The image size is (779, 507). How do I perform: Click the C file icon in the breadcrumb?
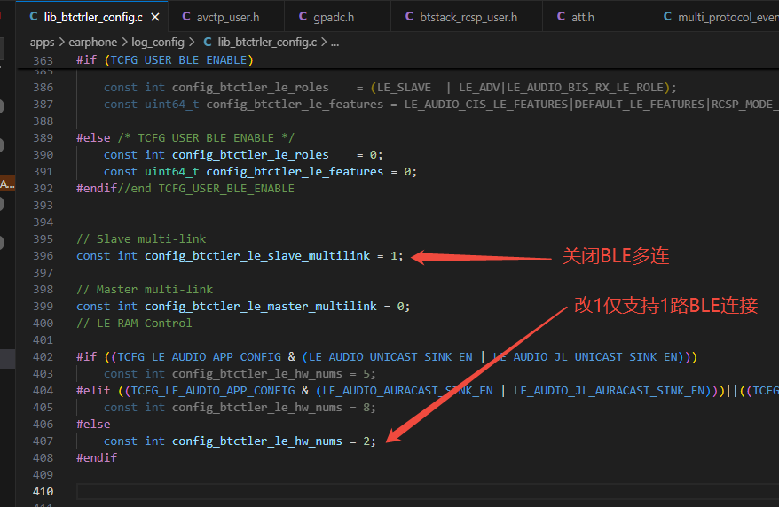click(x=208, y=43)
